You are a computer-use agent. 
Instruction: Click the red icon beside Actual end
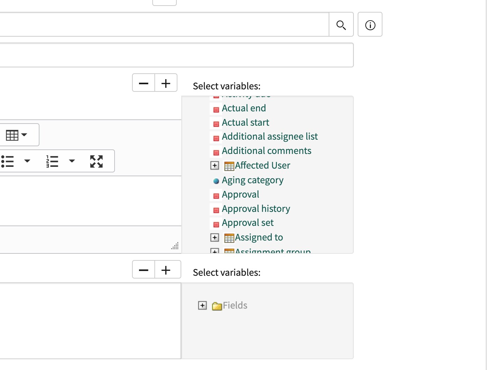click(x=216, y=110)
